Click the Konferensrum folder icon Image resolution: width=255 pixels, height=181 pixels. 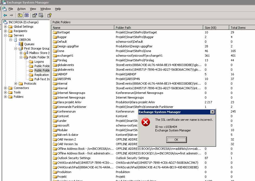point(55,111)
